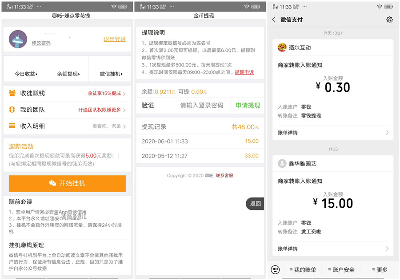Click the 零钱提现 transfer note
The image size is (400, 280).
tap(311, 116)
